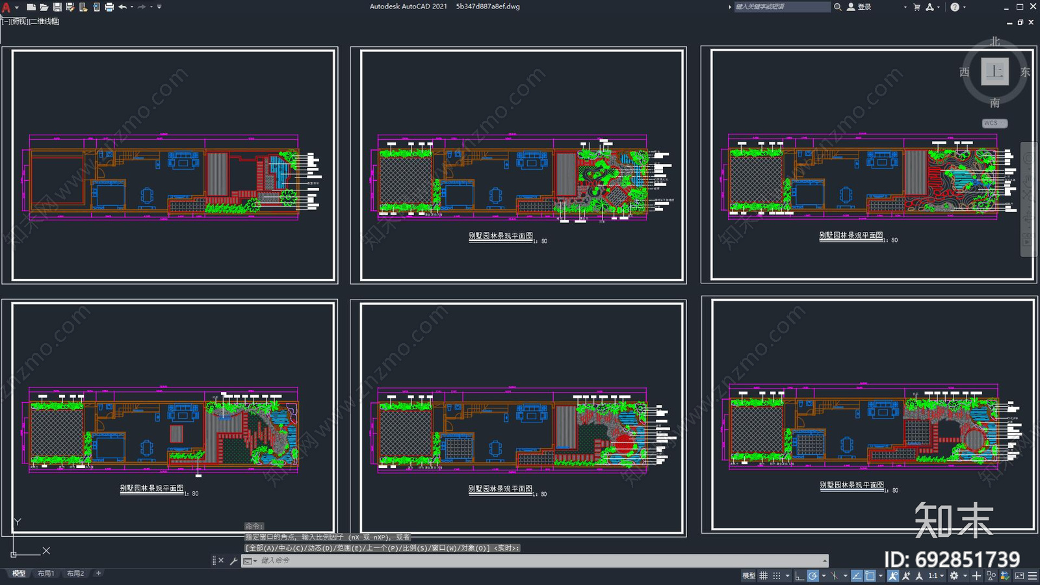
Task: Toggle Ortho mode in status bar
Action: click(799, 576)
